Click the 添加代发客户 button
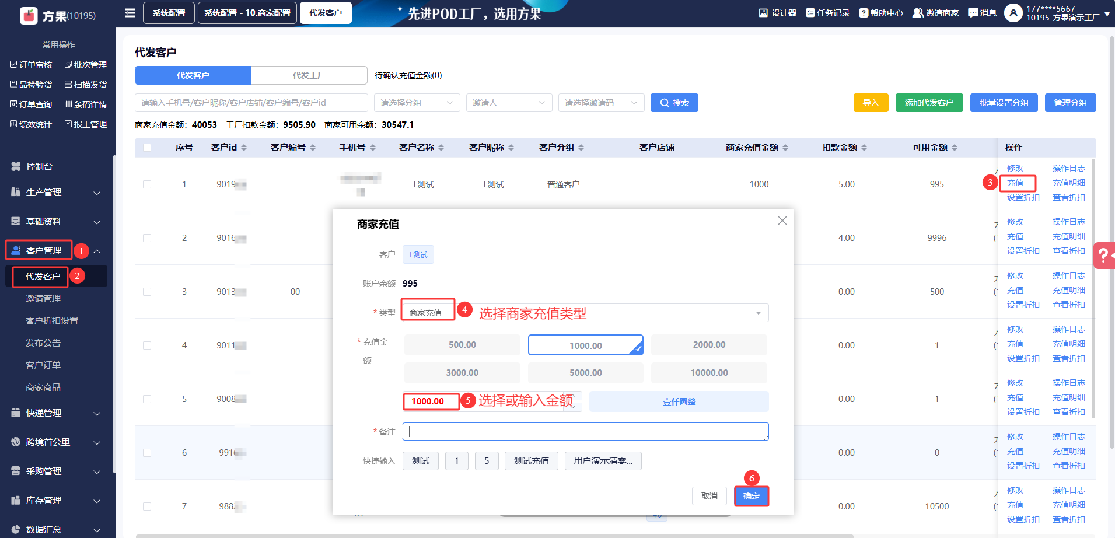Viewport: 1115px width, 538px height. tap(929, 103)
